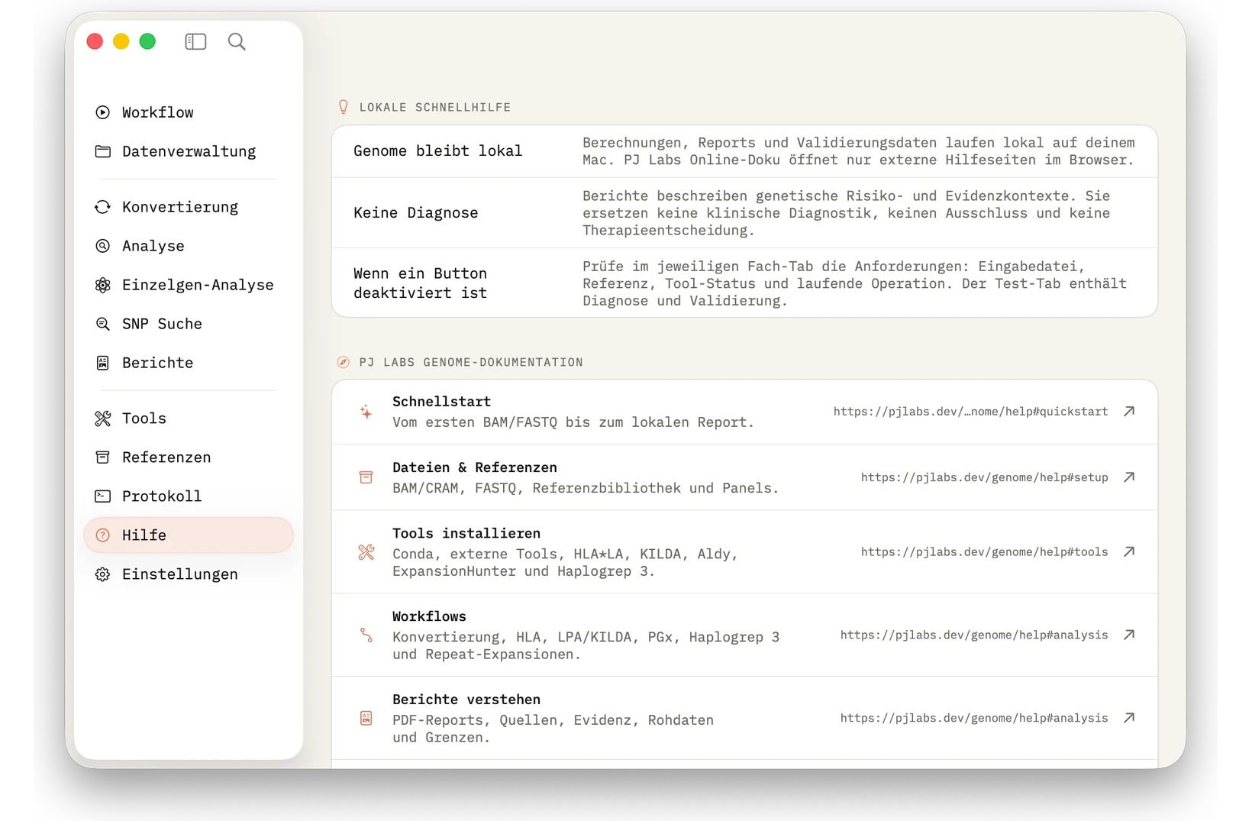Click the Referenzen archive box icon
Image resolution: width=1252 pixels, height=821 pixels.
(x=102, y=457)
